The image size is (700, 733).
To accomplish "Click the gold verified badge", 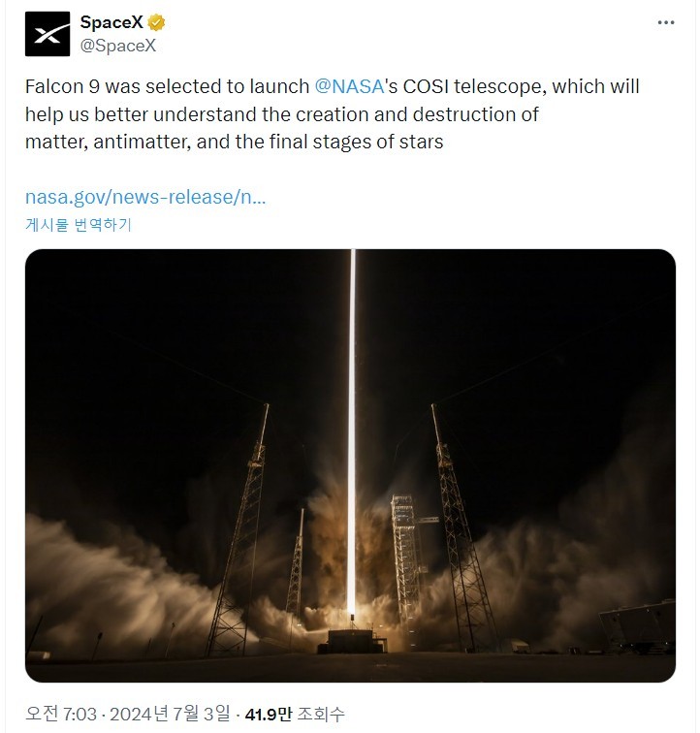I will pos(156,22).
